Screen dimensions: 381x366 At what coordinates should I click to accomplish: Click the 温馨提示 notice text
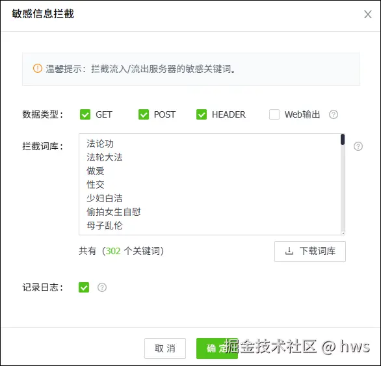pyautogui.click(x=140, y=69)
